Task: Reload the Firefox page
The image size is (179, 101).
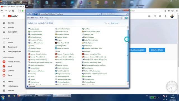Action: [x=10, y=11]
